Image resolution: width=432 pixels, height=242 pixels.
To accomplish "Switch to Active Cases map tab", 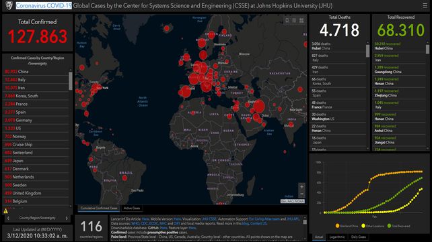I will (x=132, y=208).
